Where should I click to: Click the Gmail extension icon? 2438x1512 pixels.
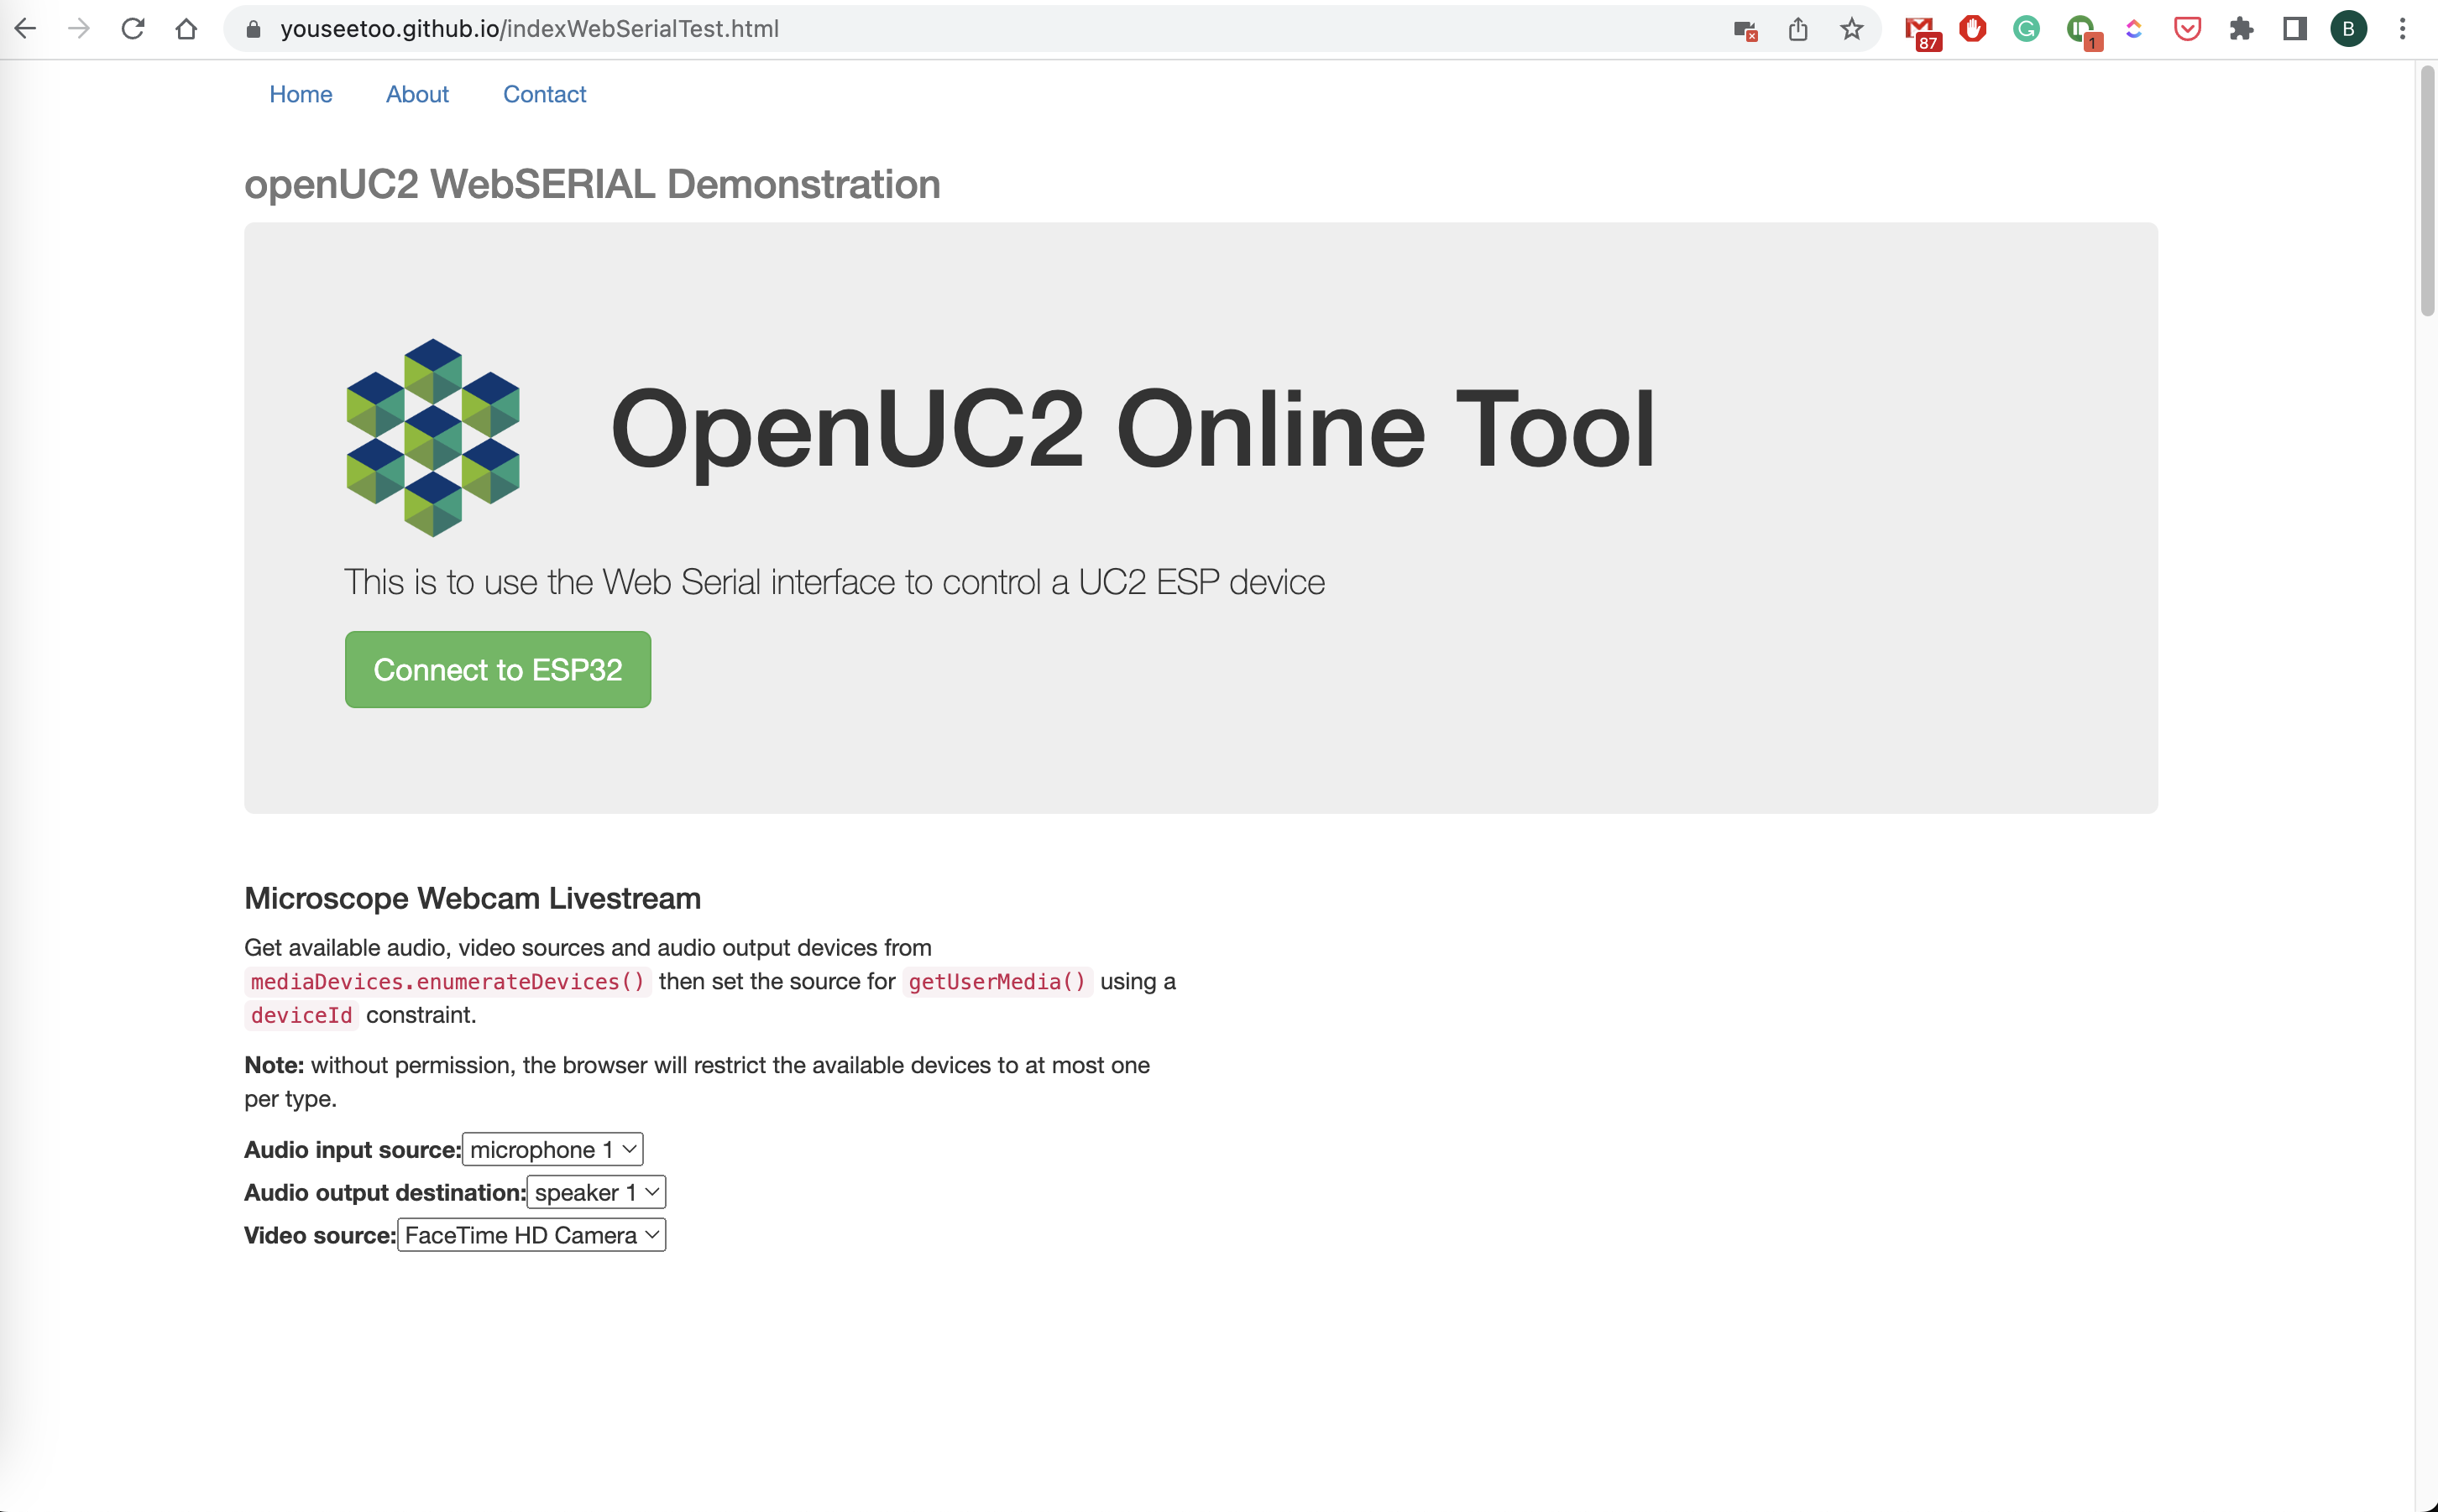(1920, 30)
